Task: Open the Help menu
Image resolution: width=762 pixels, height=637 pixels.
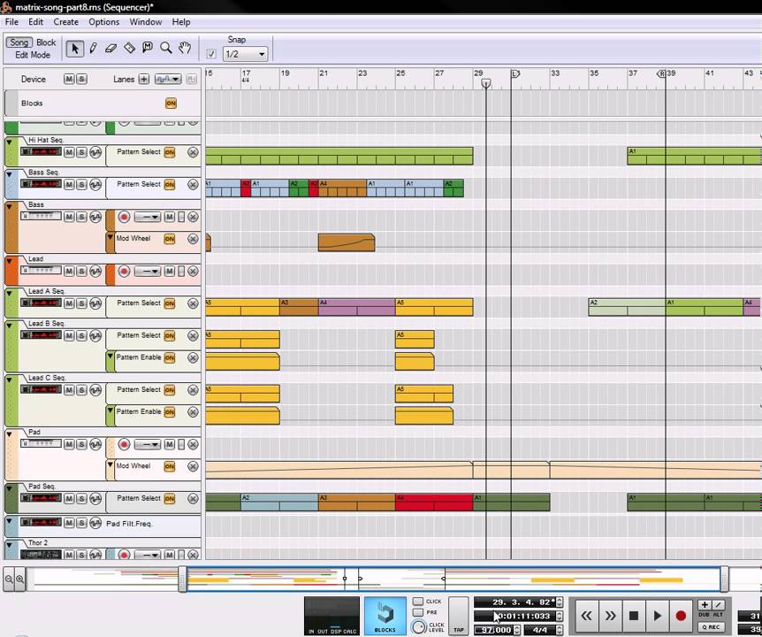Action: 181,22
